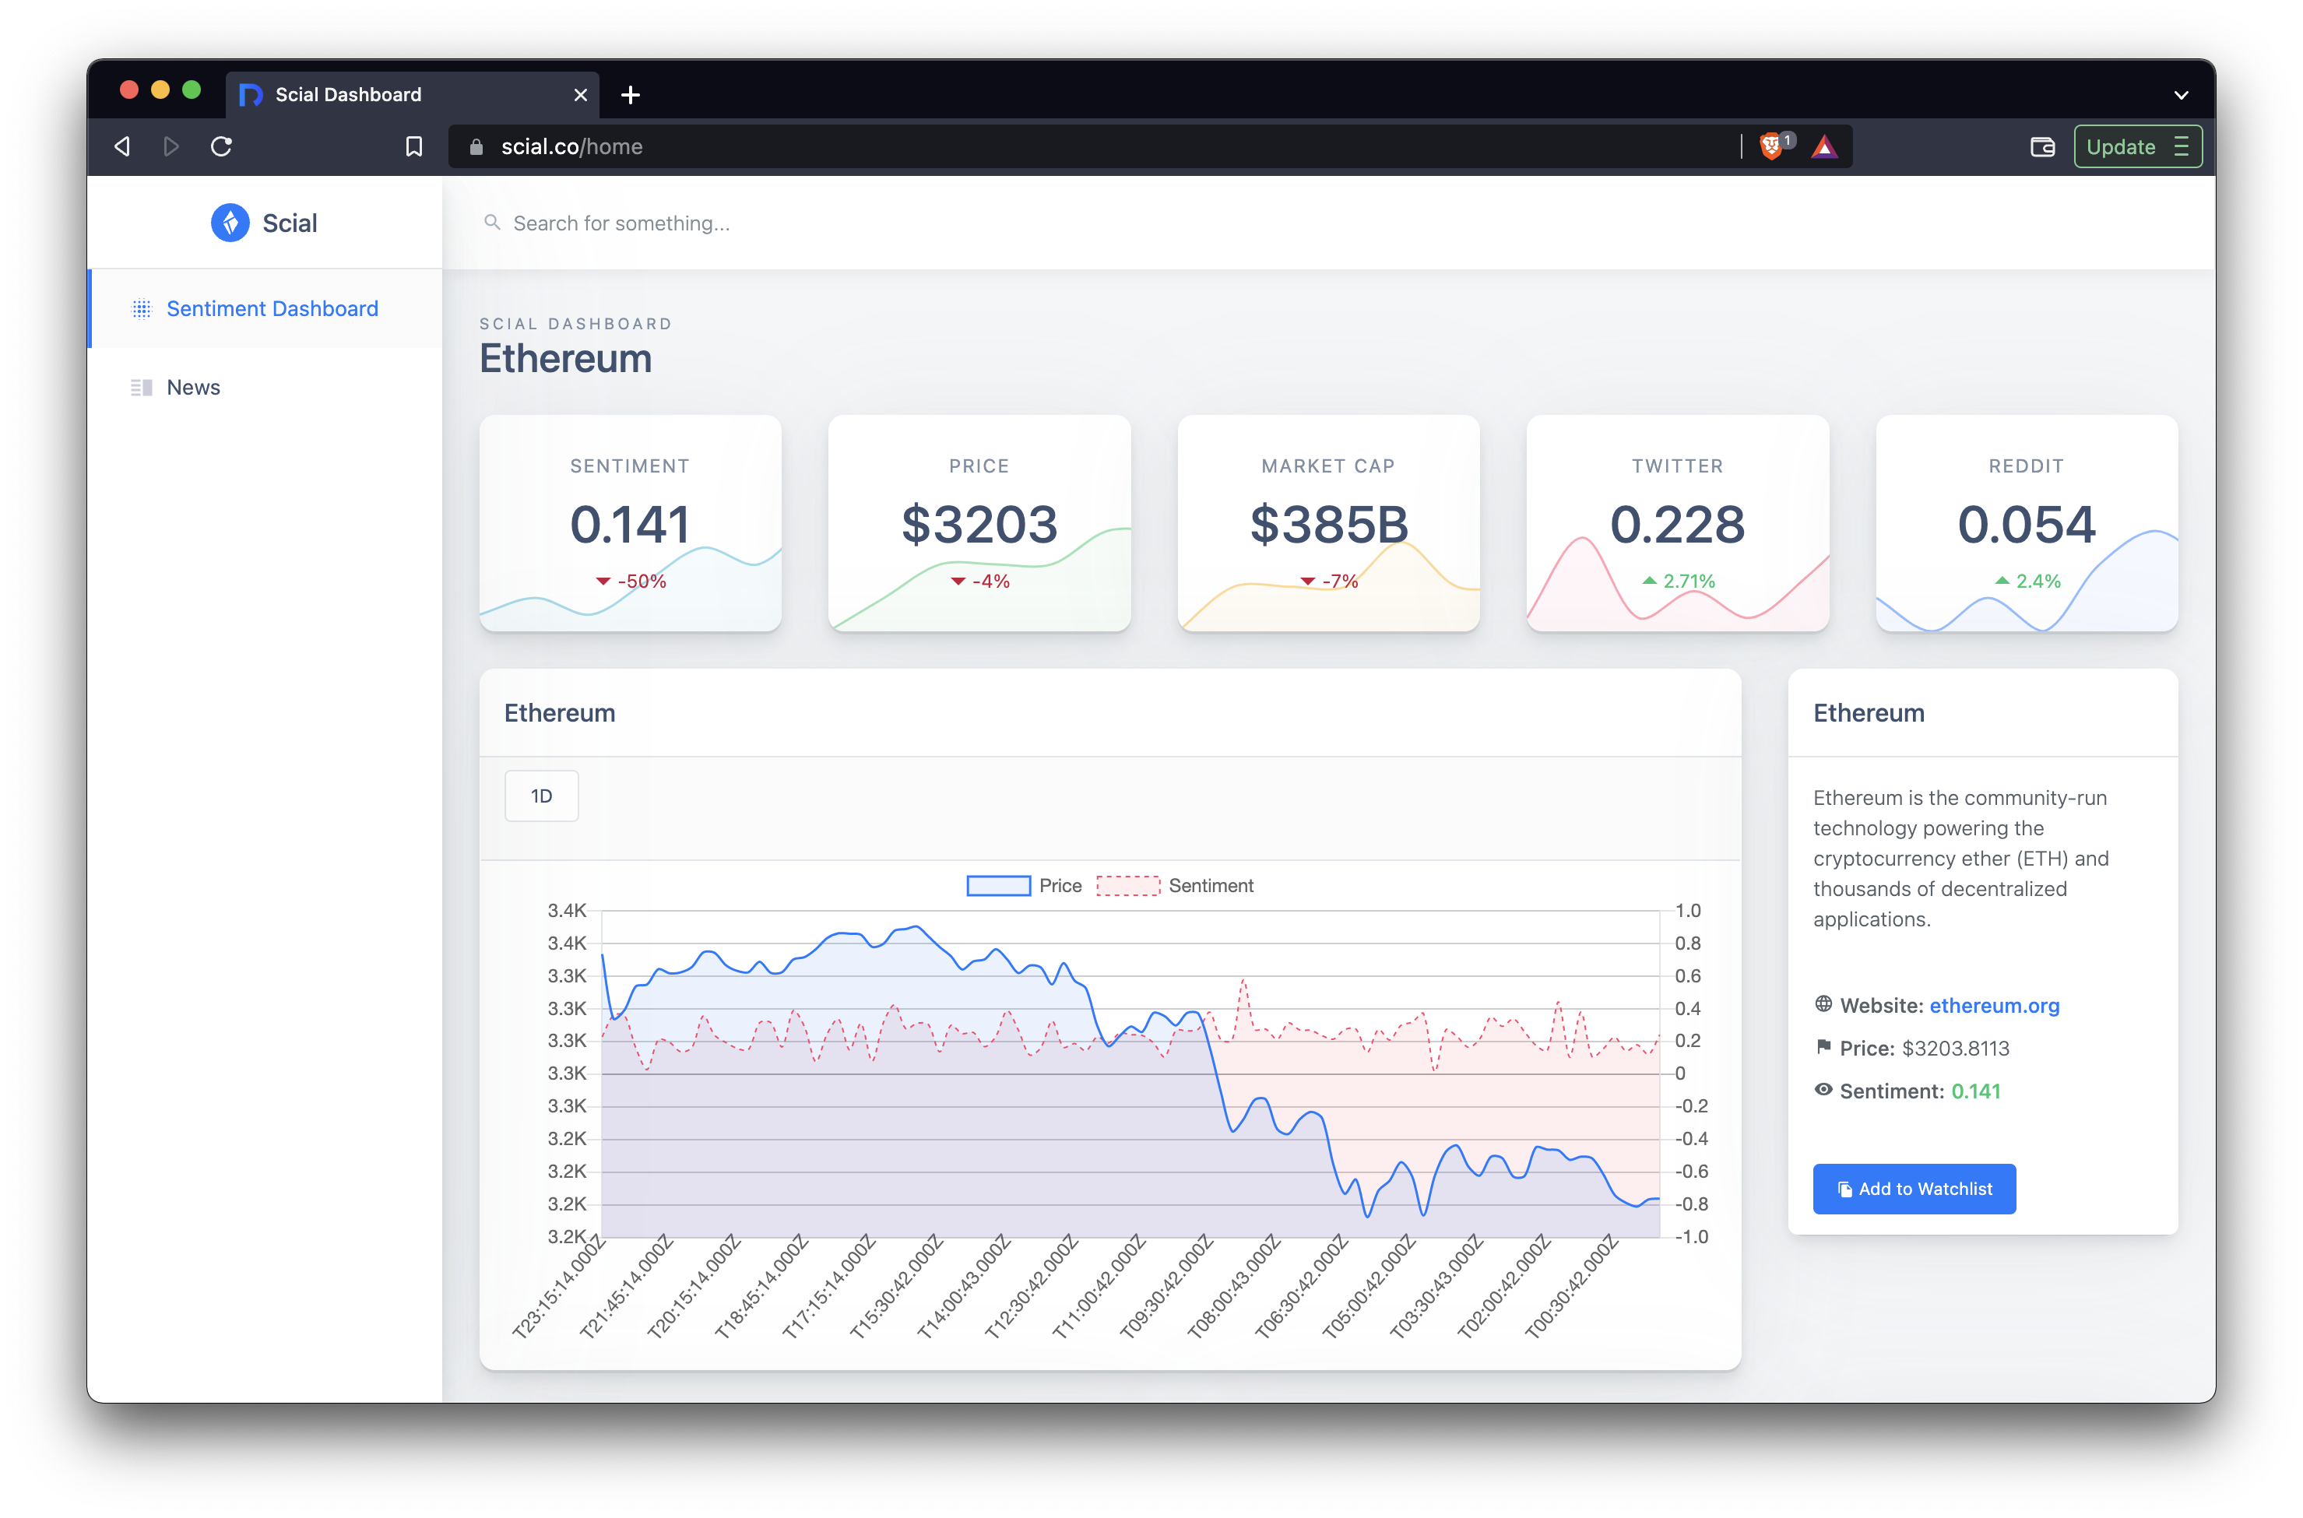Open Brave Shields lion icon
This screenshot has width=2303, height=1518.
1773,146
